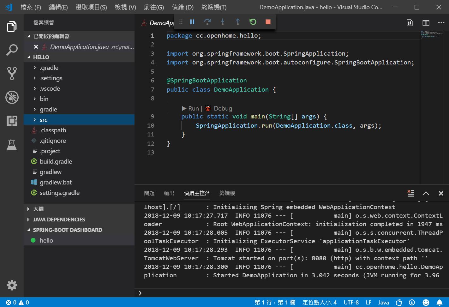Open the 偵錯 (D) menu
This screenshot has height=307, width=449.
[183, 7]
